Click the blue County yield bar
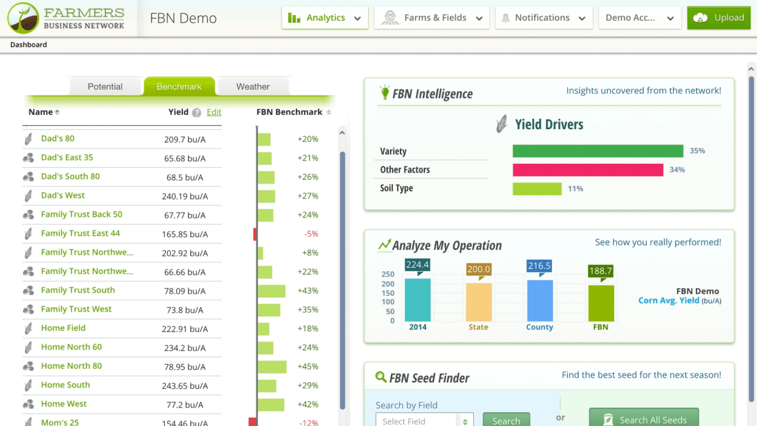The image size is (757, 426). click(540, 301)
